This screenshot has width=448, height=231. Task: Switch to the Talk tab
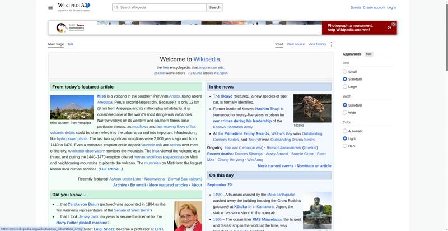coord(71,44)
